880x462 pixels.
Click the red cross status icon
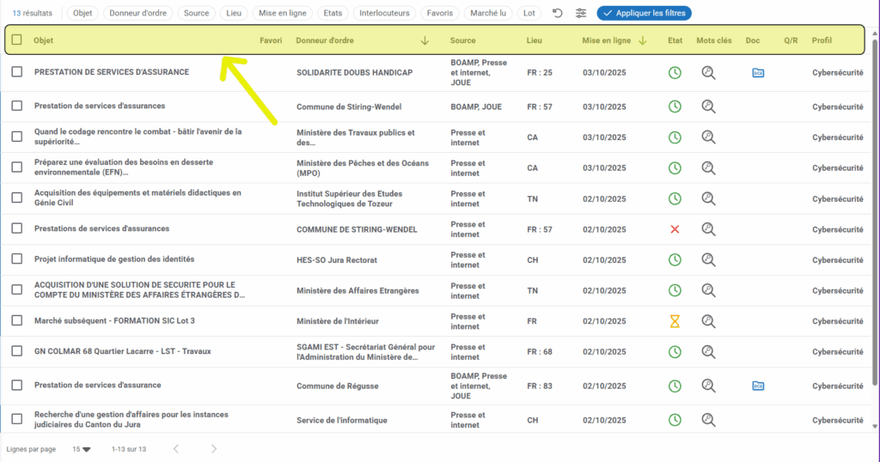tap(675, 229)
